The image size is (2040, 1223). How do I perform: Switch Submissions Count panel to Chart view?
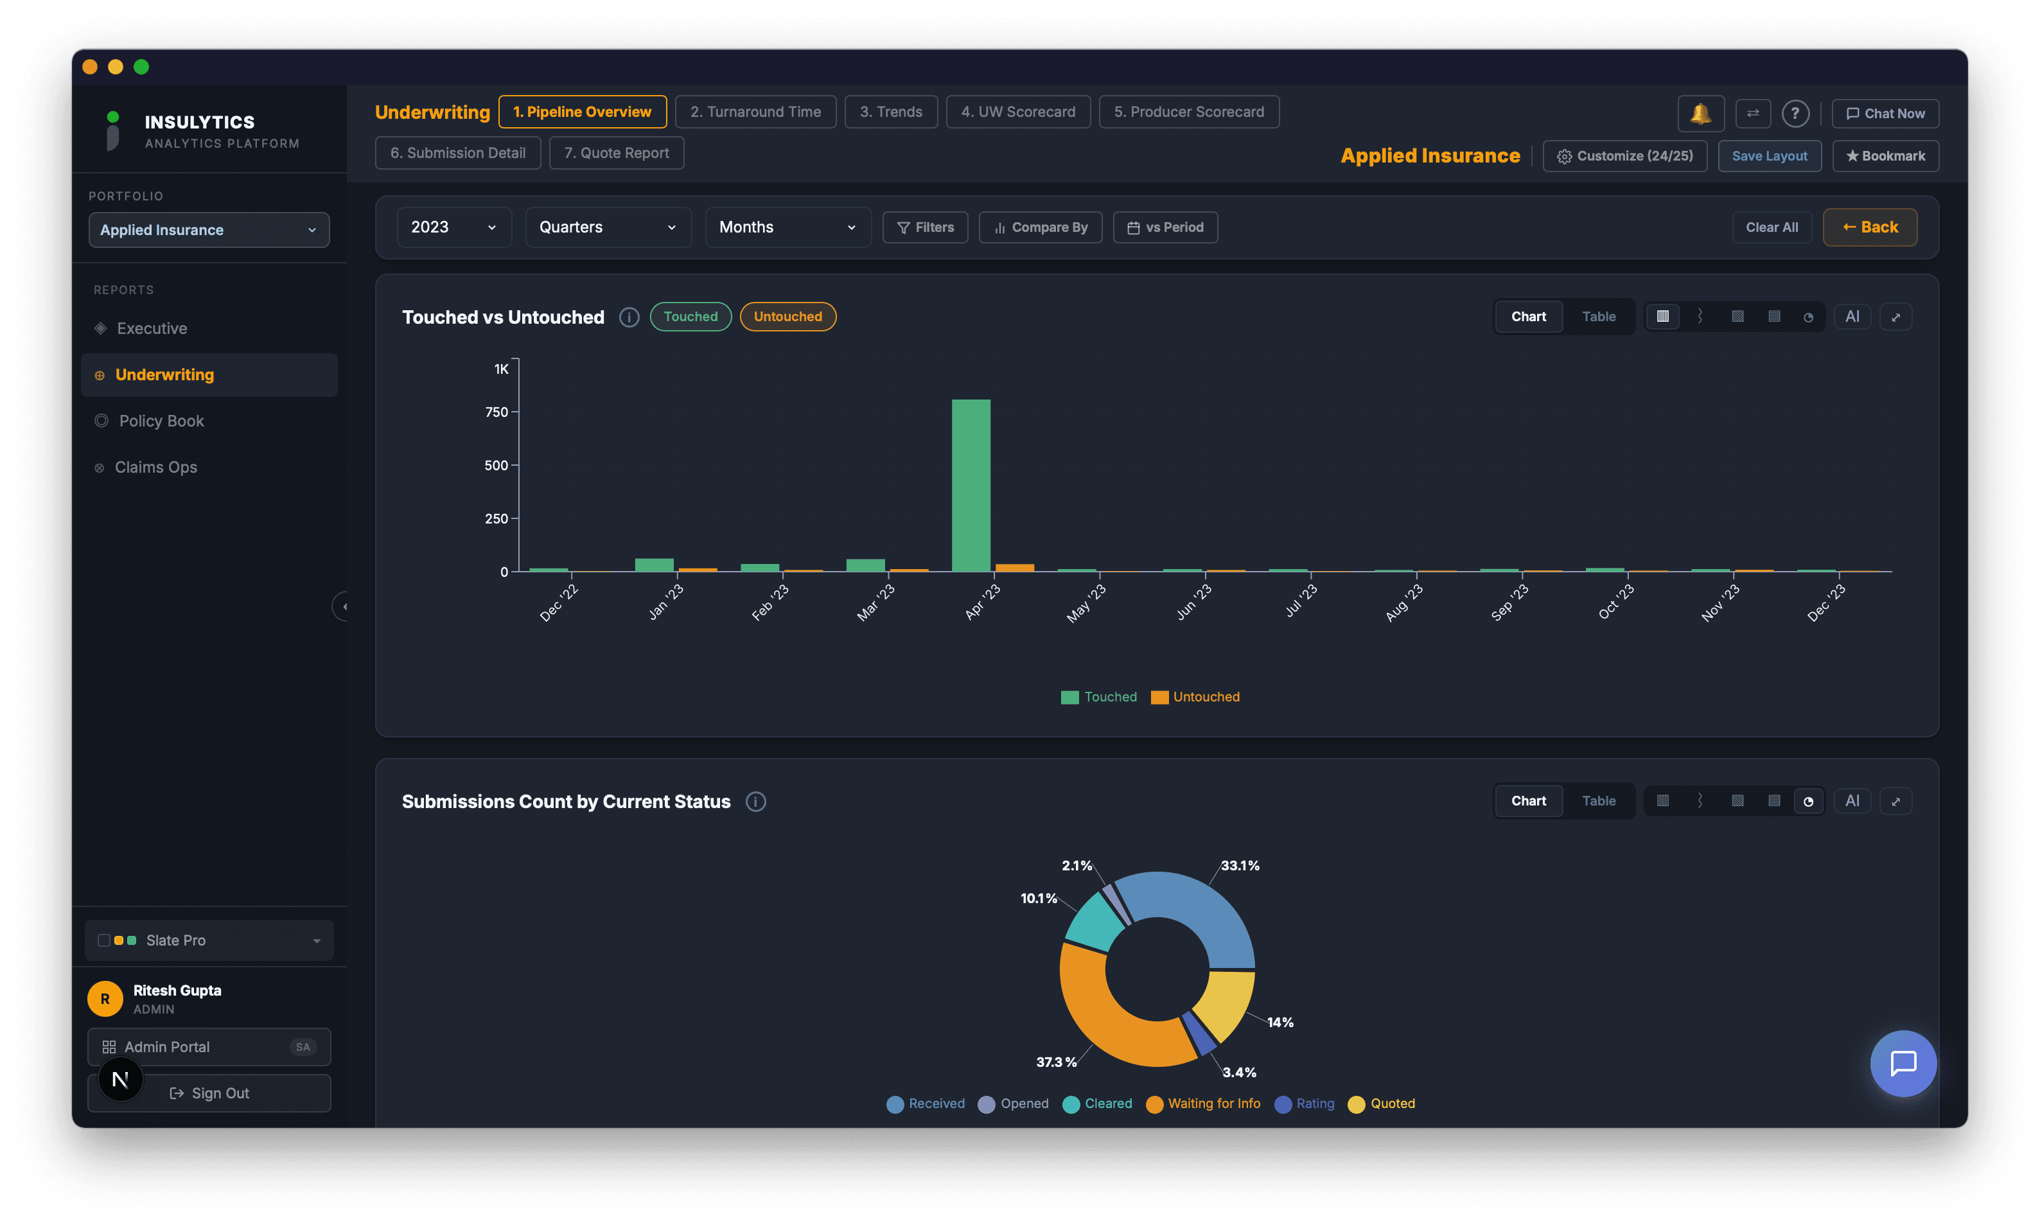(x=1528, y=800)
